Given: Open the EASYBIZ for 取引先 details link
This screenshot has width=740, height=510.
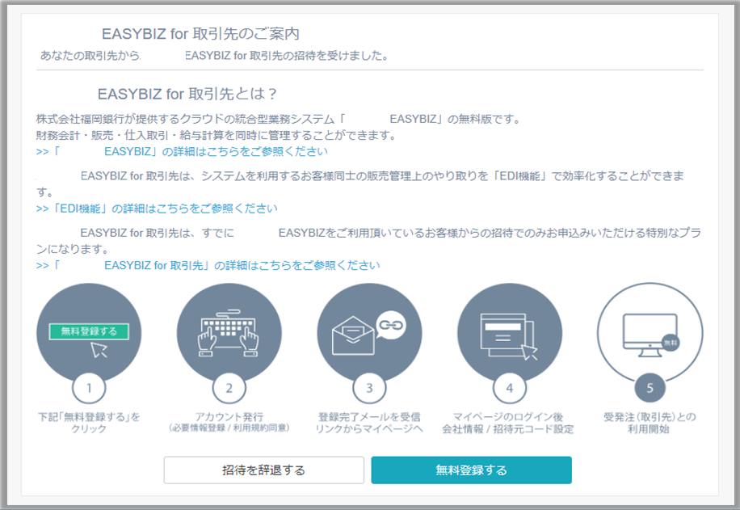Looking at the screenshot, I should (208, 265).
